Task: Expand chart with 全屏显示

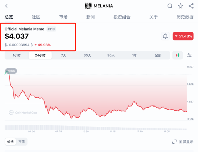Action: (183, 142)
